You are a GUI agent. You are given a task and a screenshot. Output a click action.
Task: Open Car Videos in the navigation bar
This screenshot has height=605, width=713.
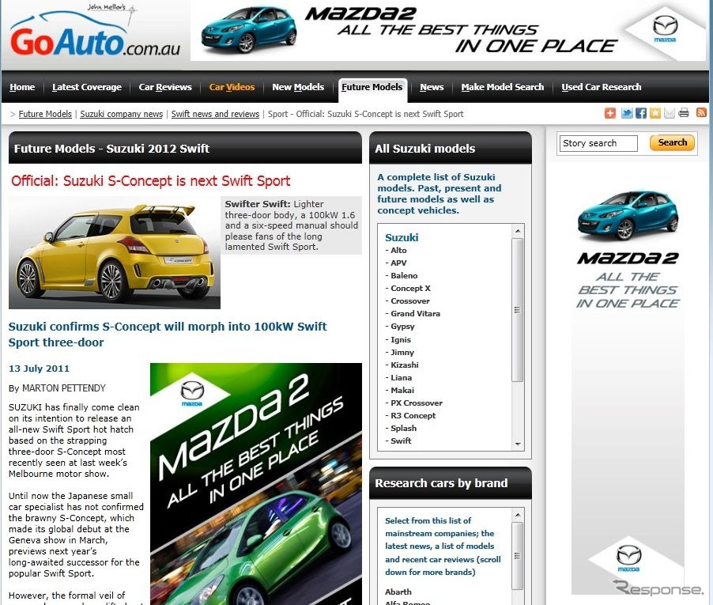pyautogui.click(x=232, y=87)
